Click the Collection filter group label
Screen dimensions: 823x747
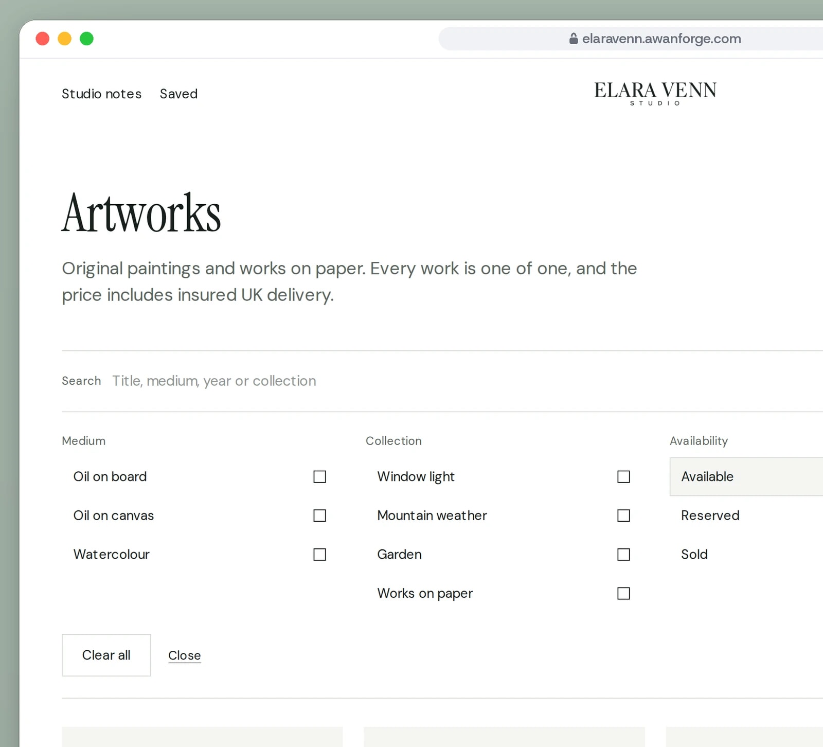[x=393, y=441]
